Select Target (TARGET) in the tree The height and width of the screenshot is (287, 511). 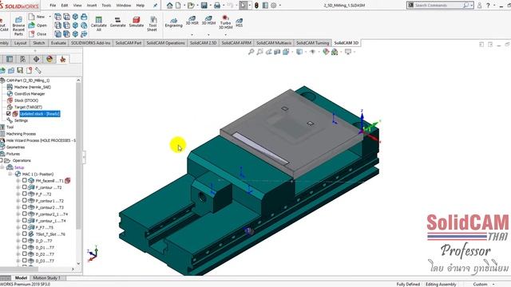pos(28,107)
